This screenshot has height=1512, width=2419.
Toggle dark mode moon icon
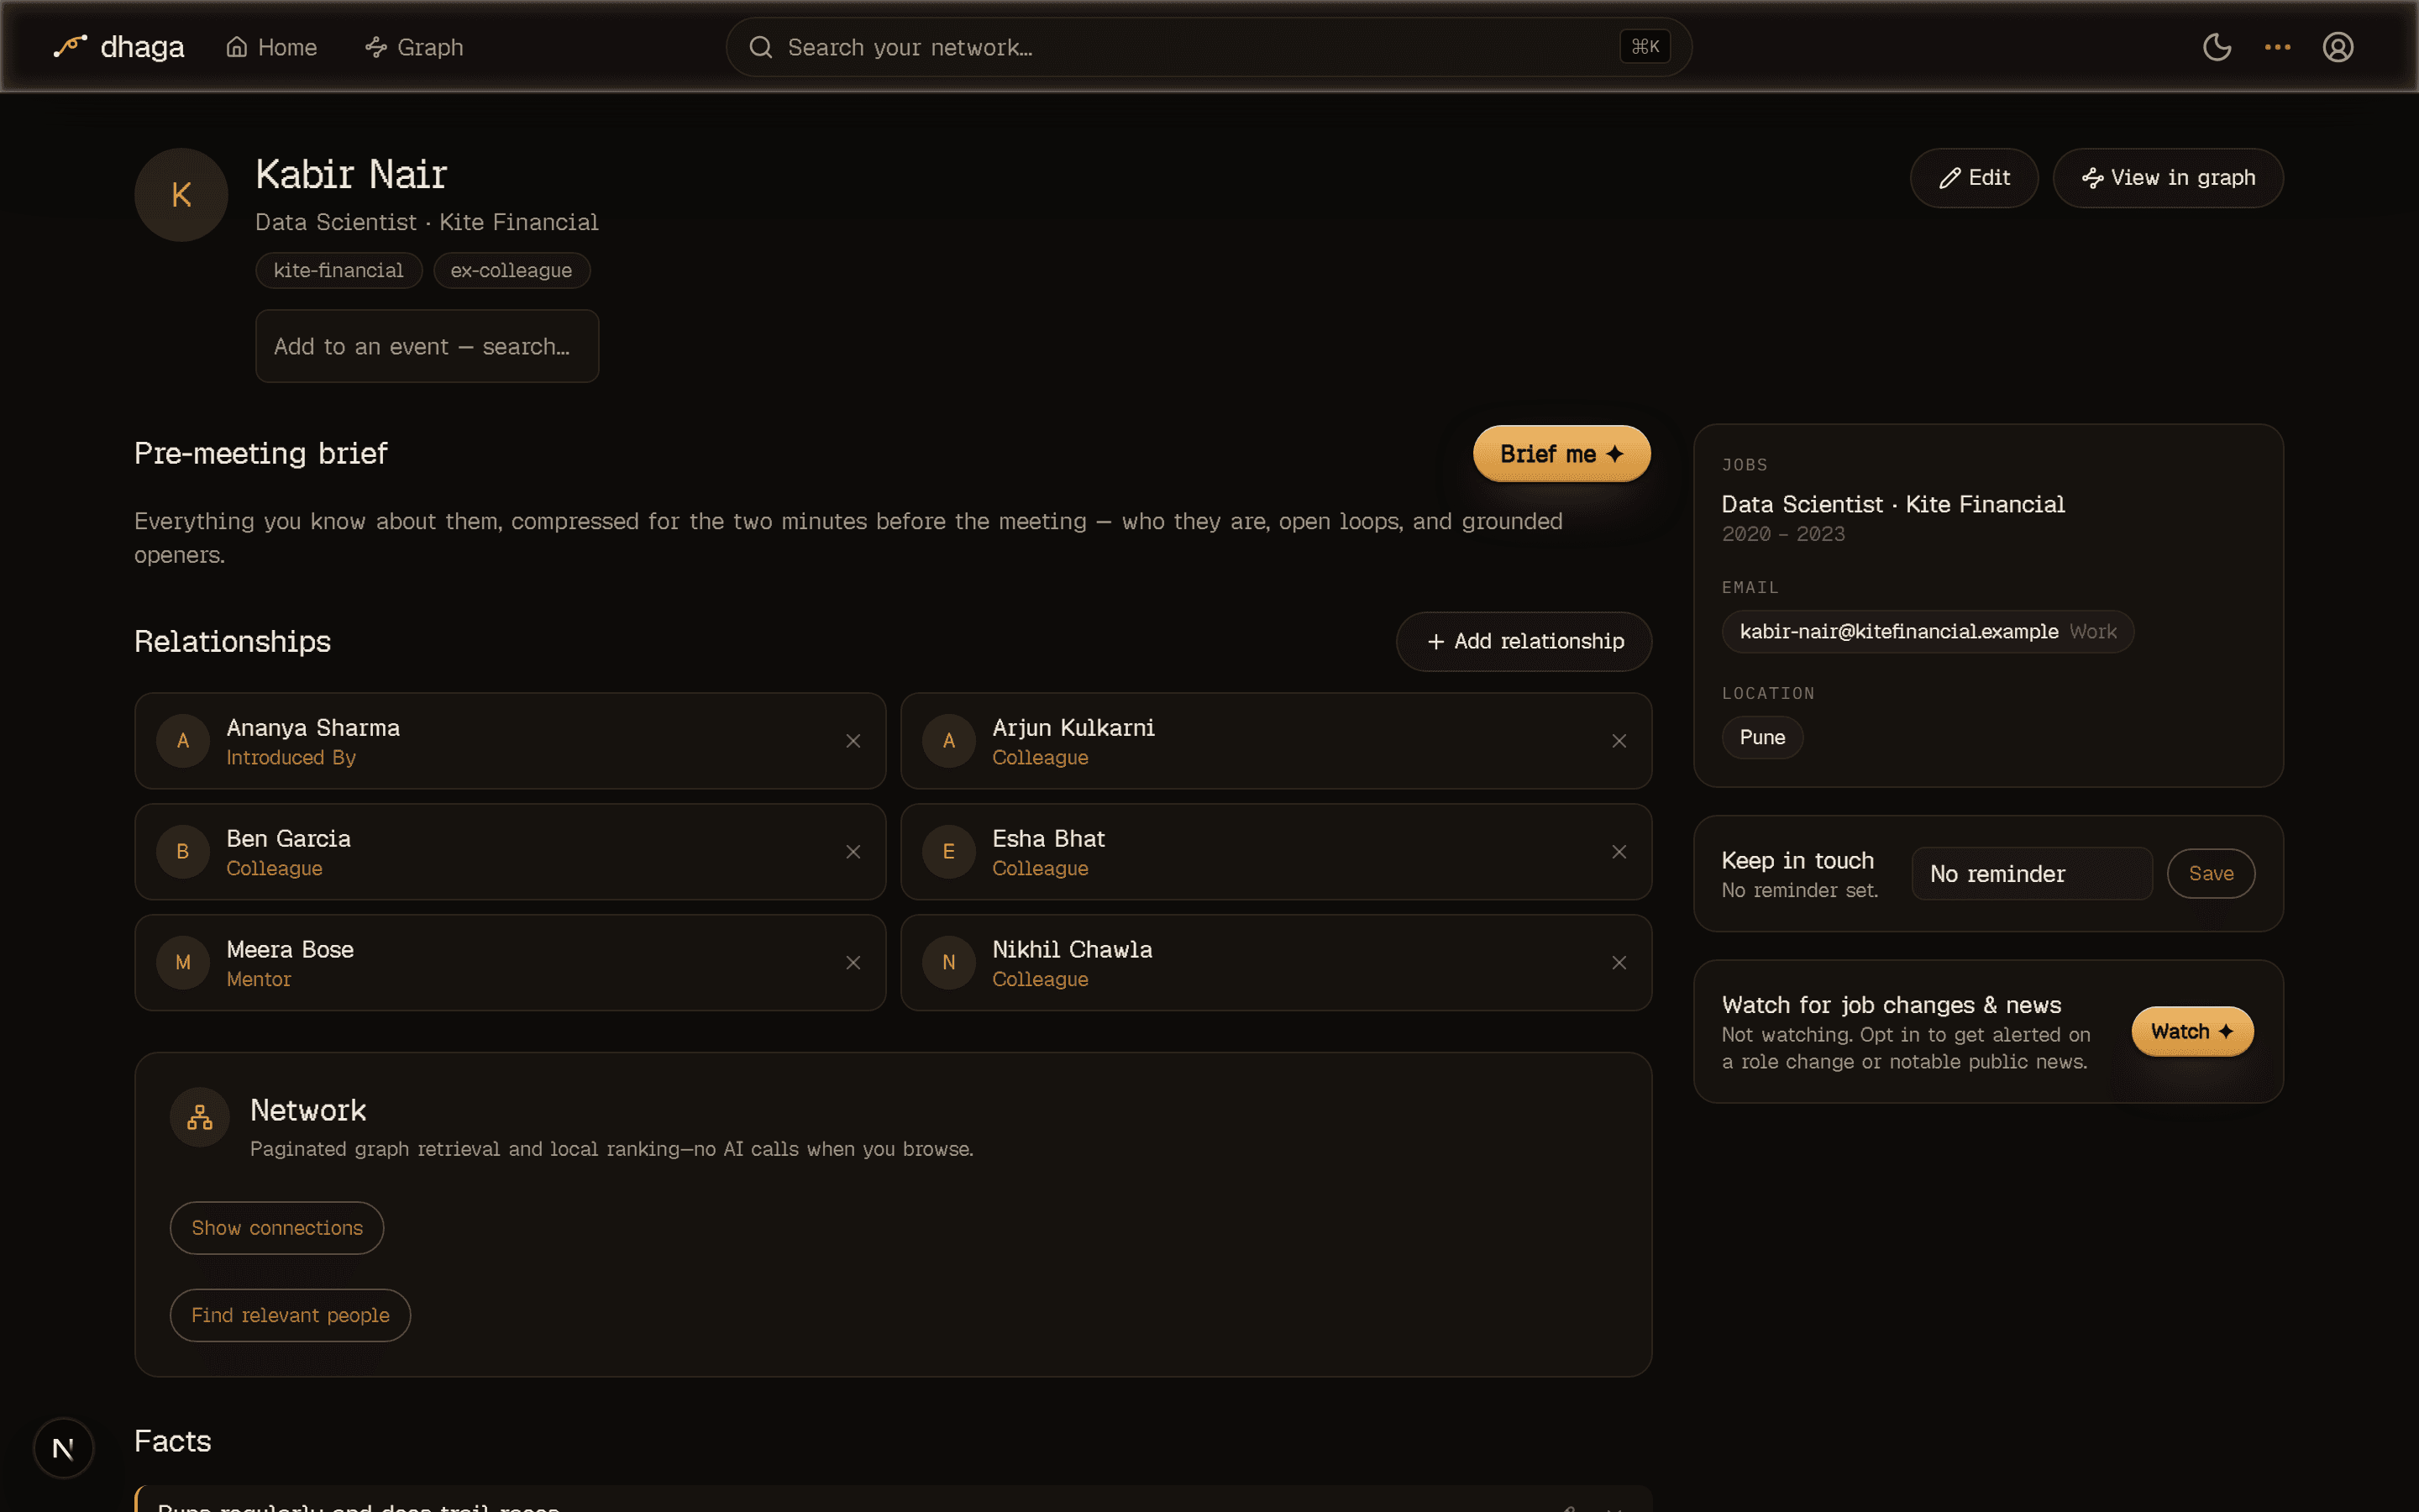tap(2217, 47)
